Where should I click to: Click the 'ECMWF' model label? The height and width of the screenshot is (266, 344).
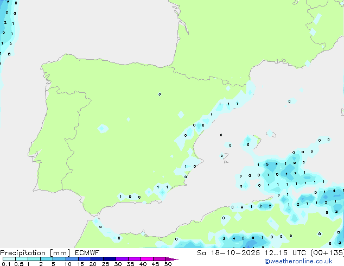pyautogui.click(x=87, y=253)
